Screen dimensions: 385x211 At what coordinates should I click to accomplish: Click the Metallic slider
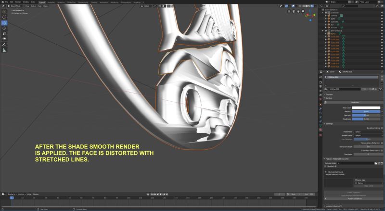(366, 111)
